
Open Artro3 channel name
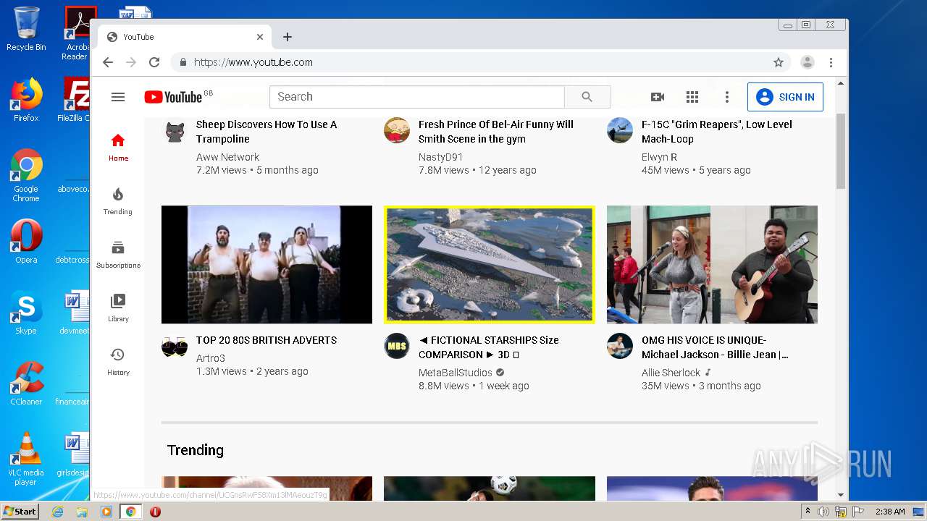point(211,358)
